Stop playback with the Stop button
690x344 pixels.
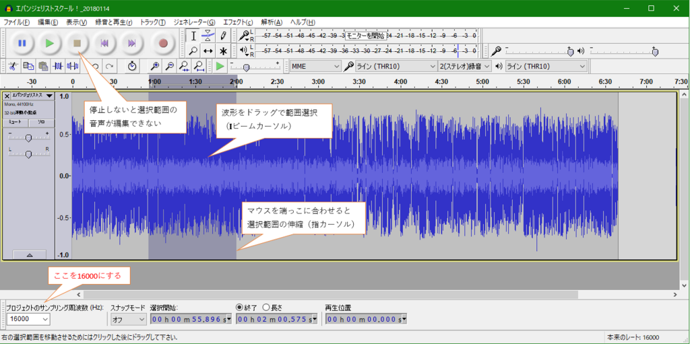77,43
